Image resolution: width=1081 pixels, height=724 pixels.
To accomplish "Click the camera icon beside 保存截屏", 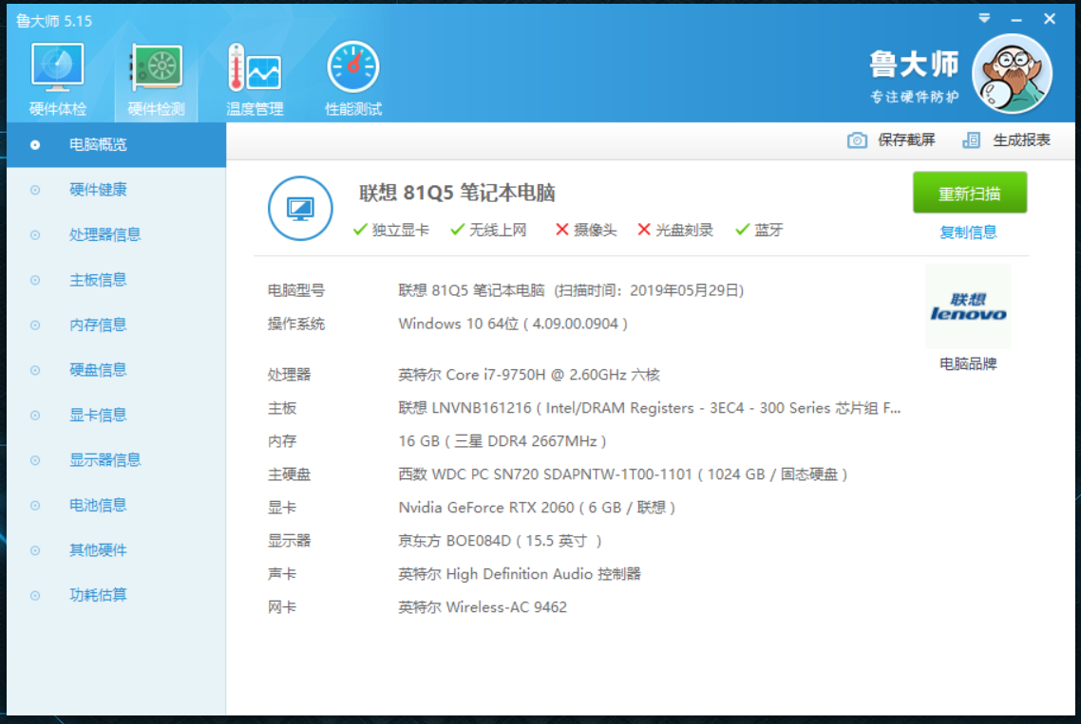I will (857, 140).
